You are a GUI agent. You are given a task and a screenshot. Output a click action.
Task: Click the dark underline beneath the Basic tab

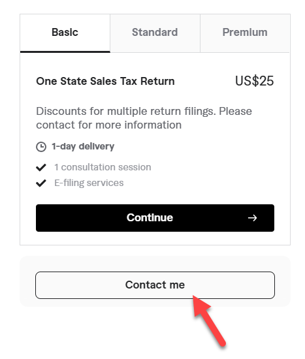click(x=65, y=52)
